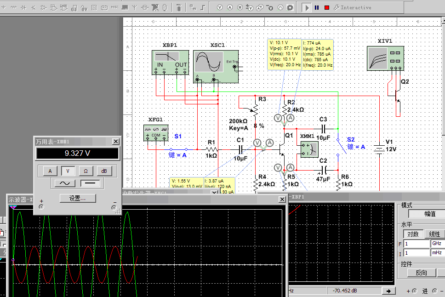Select the Voltage and current probe tool
This screenshot has height=297, width=445.
(x=260, y=8)
